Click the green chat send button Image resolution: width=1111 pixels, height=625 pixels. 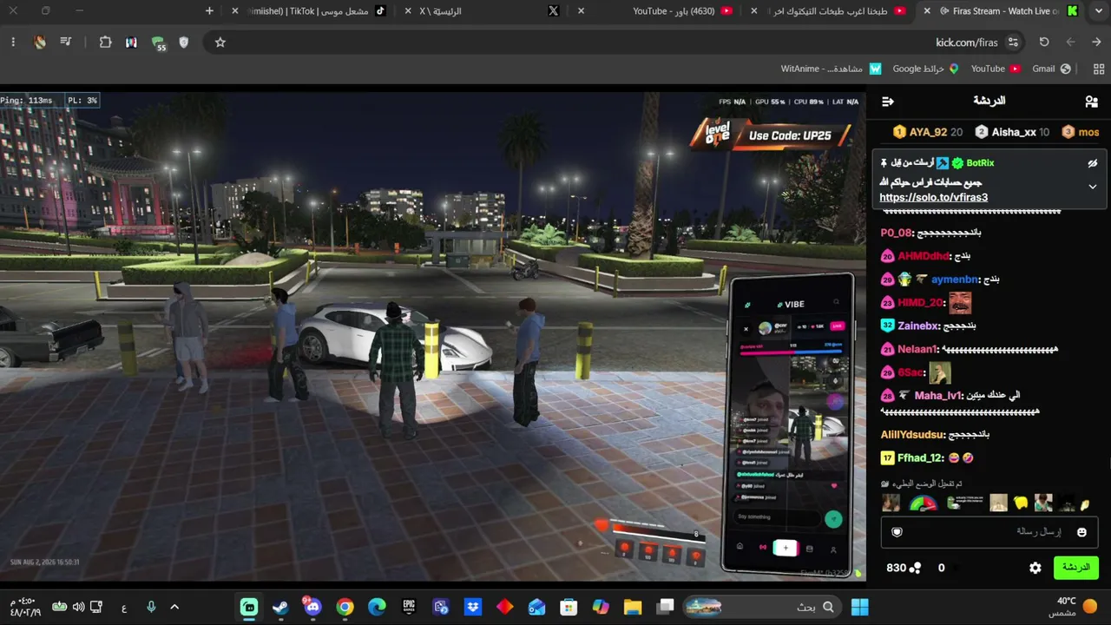click(1076, 568)
